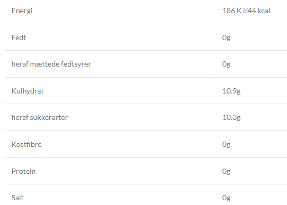Click the Fedt label
The image size is (287, 205).
19,38
